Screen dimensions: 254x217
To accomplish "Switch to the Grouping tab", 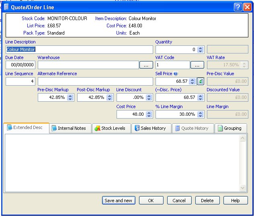I will [x=231, y=129].
